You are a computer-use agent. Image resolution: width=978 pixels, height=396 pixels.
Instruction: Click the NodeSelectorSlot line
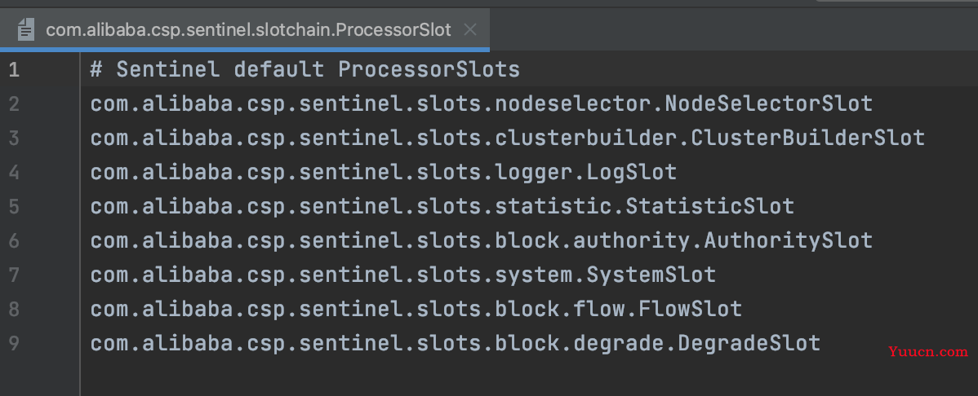[481, 103]
